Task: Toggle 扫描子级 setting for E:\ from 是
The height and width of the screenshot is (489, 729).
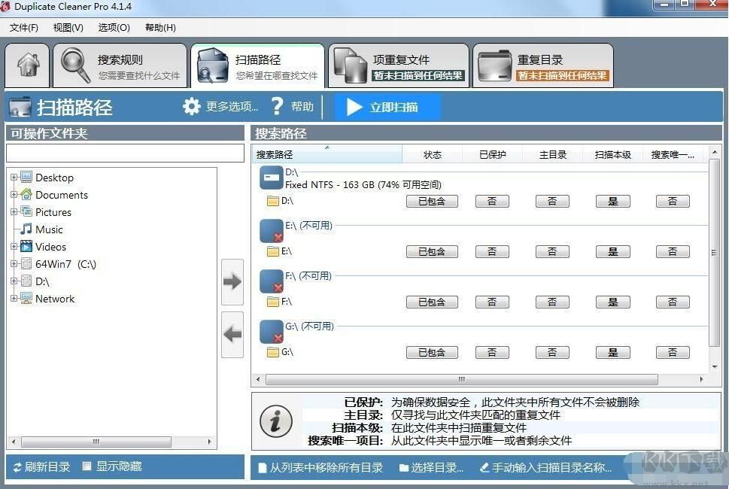Action: coord(612,251)
